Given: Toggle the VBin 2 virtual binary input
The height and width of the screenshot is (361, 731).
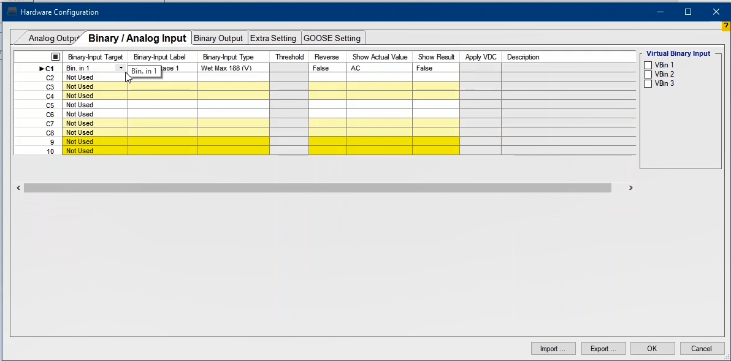Looking at the screenshot, I should (x=648, y=74).
